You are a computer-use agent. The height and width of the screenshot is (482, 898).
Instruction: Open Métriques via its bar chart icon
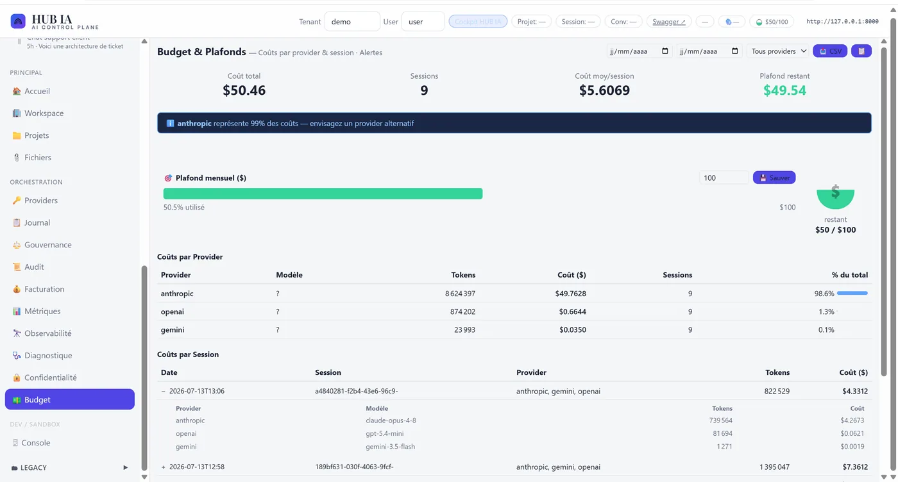tap(17, 312)
